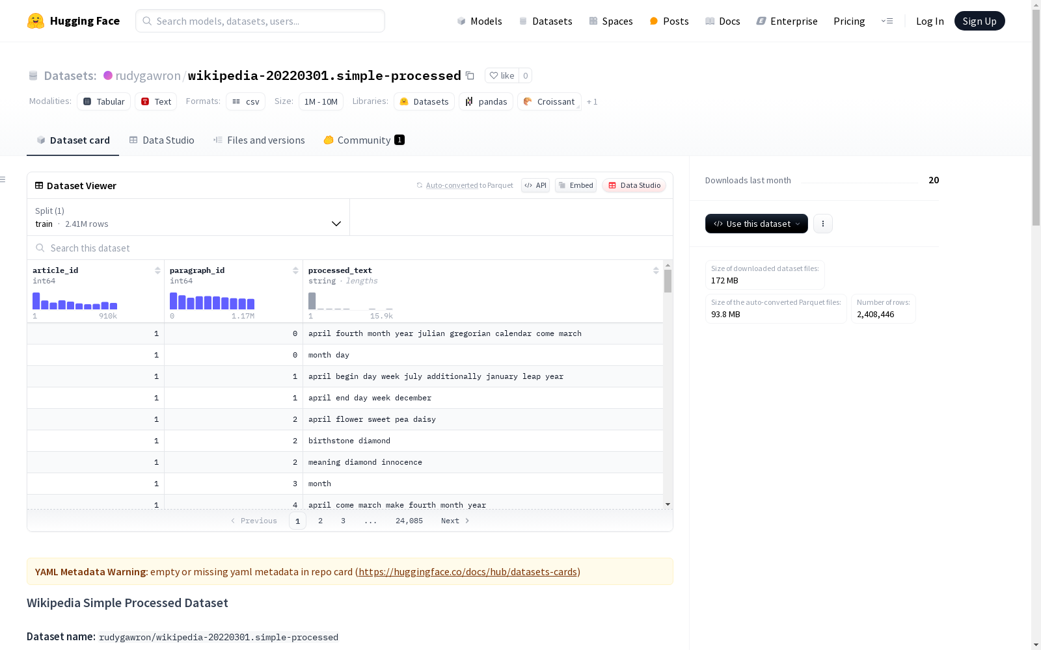Go to page 3 of the dataset
The image size is (1041, 650).
click(x=343, y=521)
